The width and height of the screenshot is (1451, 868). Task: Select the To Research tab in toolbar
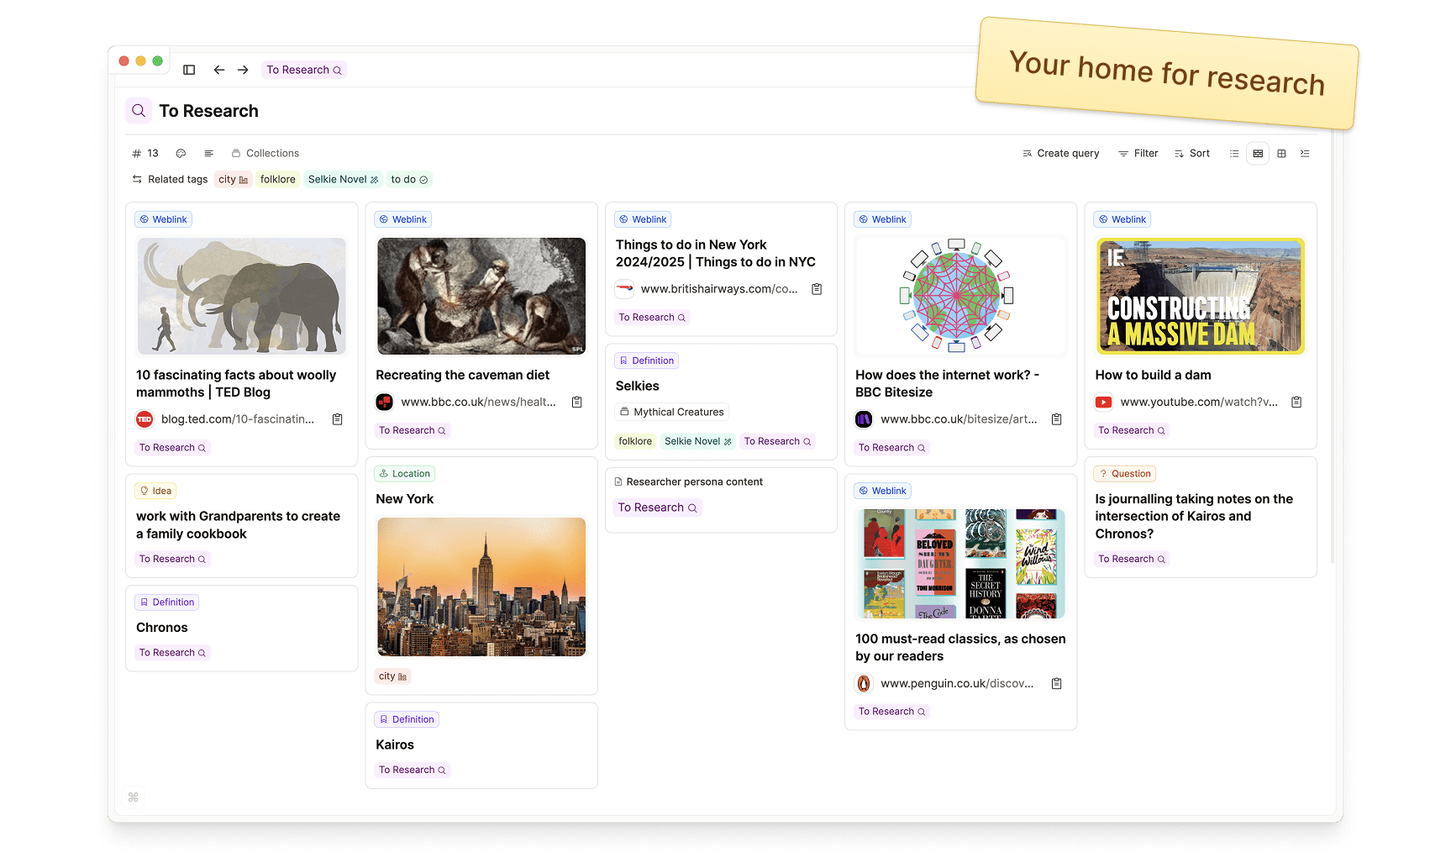304,70
